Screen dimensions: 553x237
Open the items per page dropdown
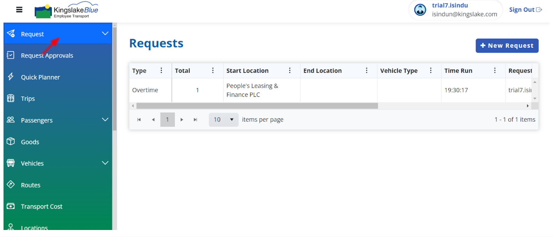[224, 119]
